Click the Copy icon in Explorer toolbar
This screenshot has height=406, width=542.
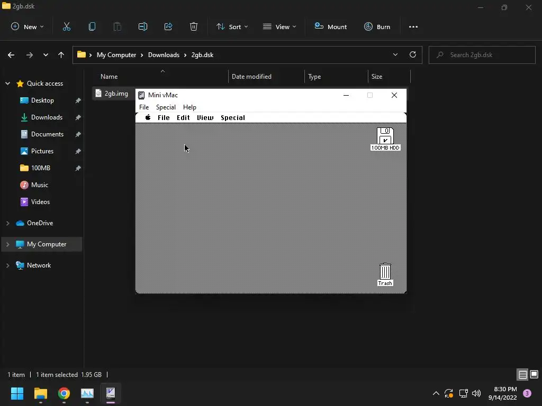(92, 26)
